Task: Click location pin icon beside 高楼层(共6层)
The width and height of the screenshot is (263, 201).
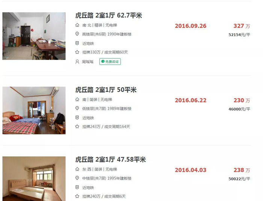Action: pyautogui.click(x=77, y=34)
